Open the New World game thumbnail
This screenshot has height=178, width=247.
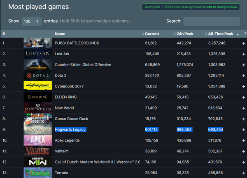click(37, 108)
